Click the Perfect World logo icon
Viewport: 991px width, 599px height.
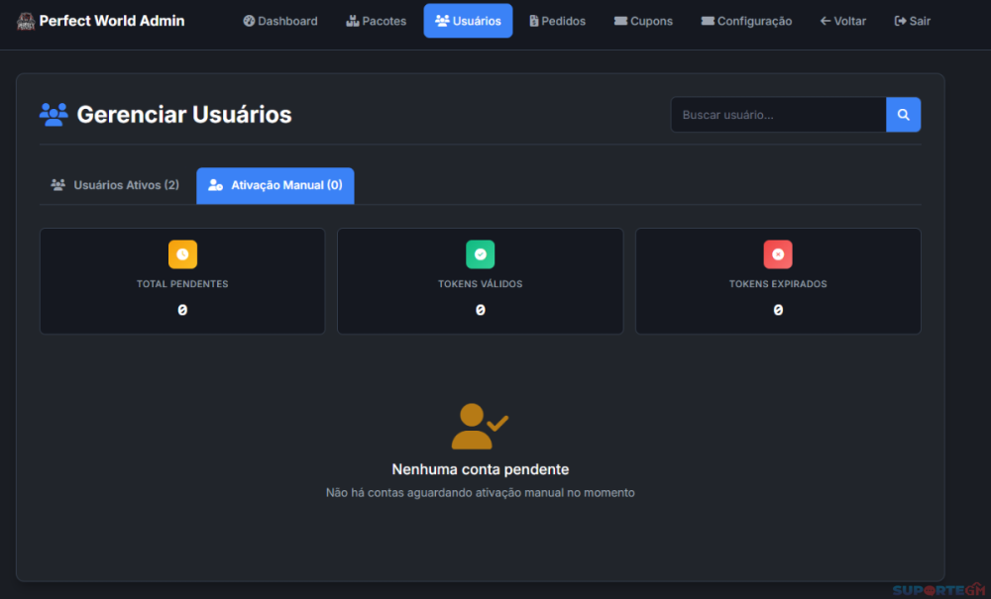pos(26,21)
